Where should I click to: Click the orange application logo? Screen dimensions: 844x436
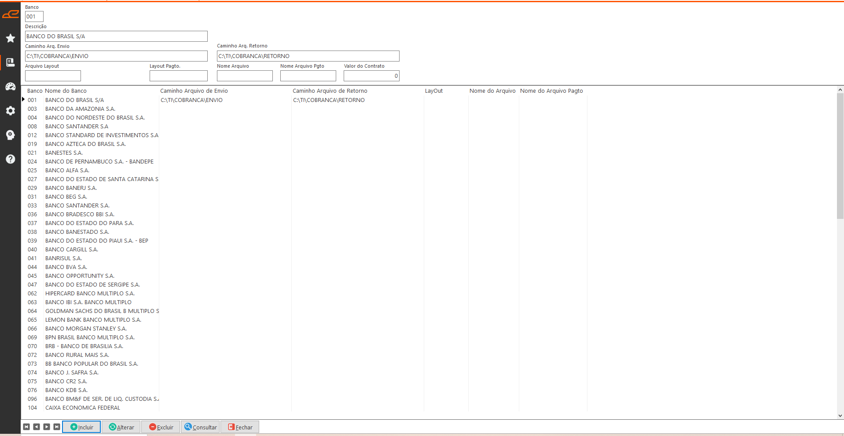point(11,15)
